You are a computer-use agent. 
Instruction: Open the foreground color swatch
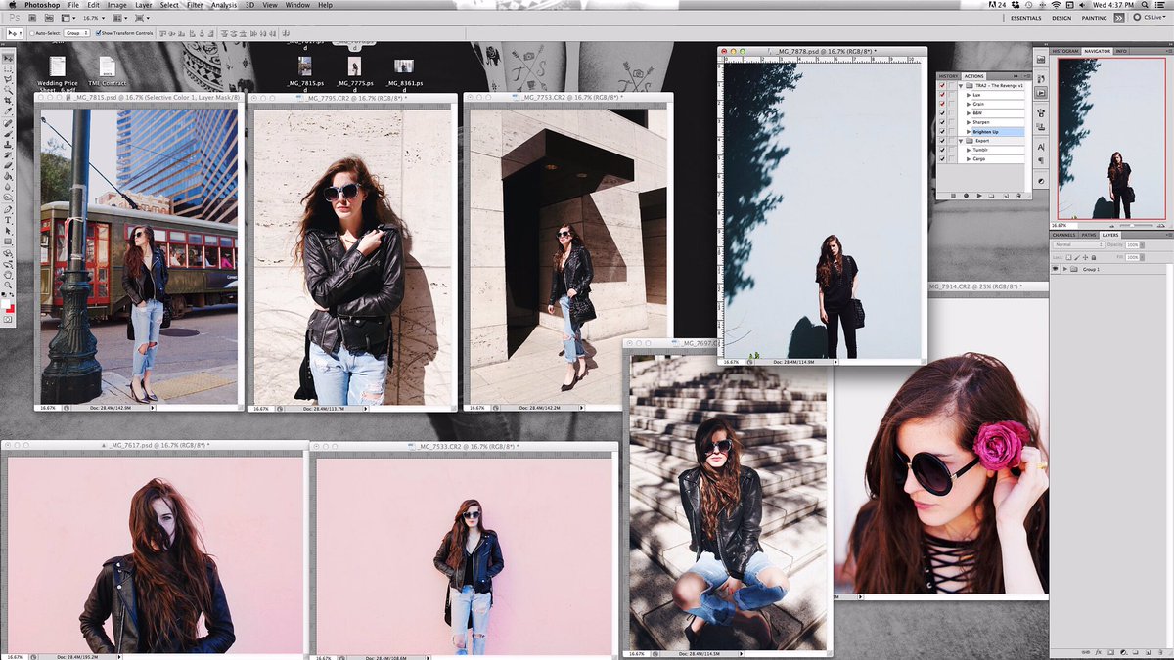pos(6,304)
